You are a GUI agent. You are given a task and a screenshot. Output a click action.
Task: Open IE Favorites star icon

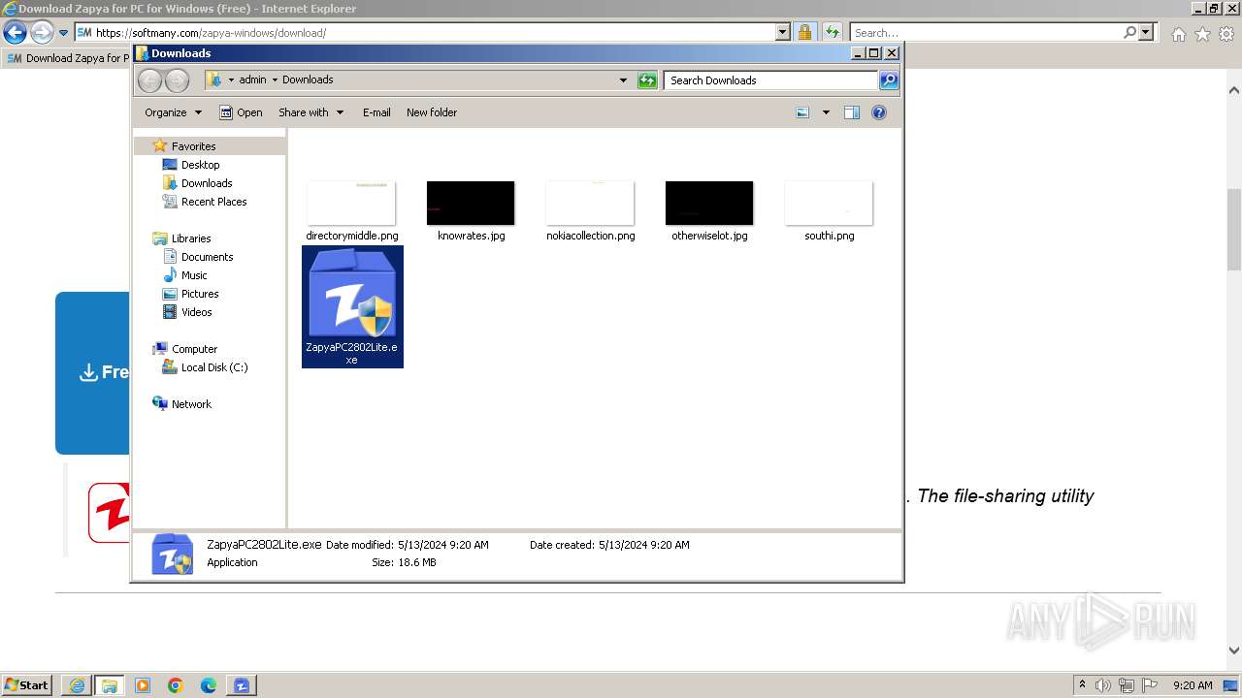(1202, 34)
